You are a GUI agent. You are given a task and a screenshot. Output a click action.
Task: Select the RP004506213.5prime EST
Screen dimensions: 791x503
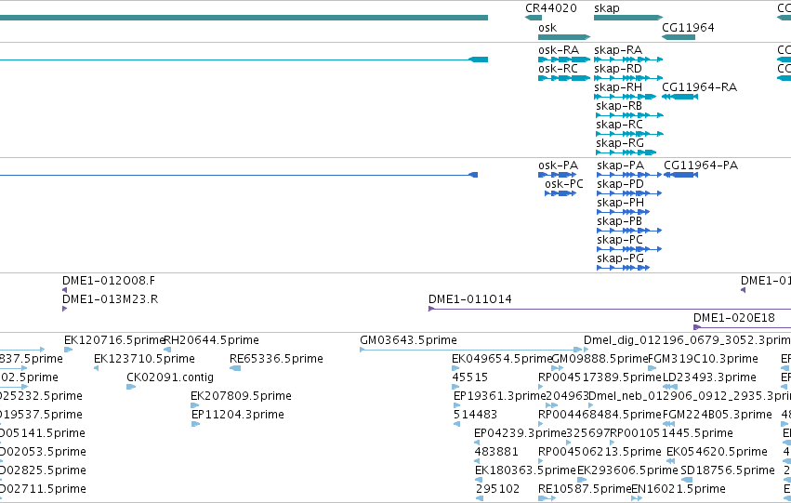541,461
